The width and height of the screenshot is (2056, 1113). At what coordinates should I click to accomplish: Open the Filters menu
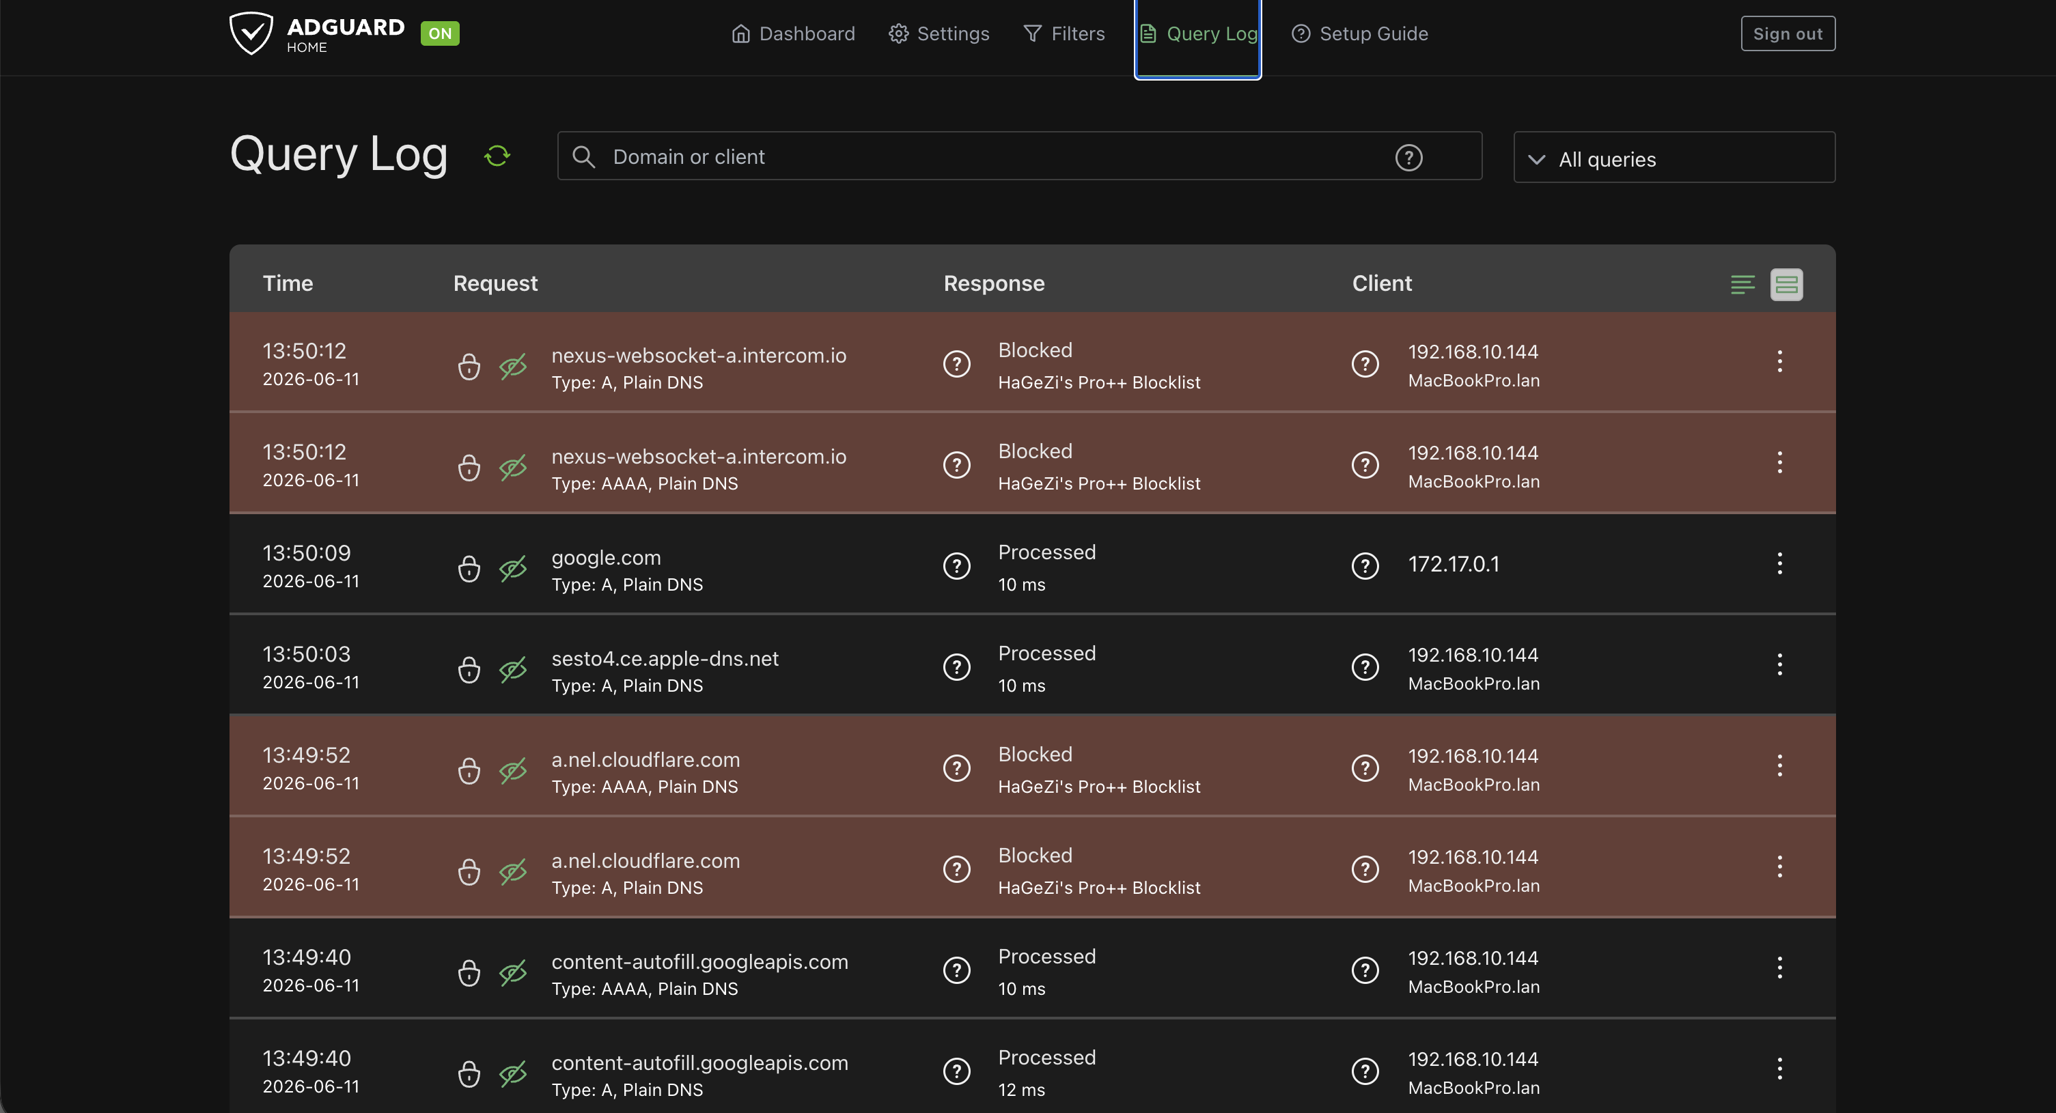1064,33
